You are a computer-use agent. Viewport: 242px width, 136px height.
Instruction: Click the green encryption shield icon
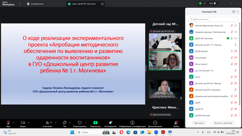click(200, 3)
